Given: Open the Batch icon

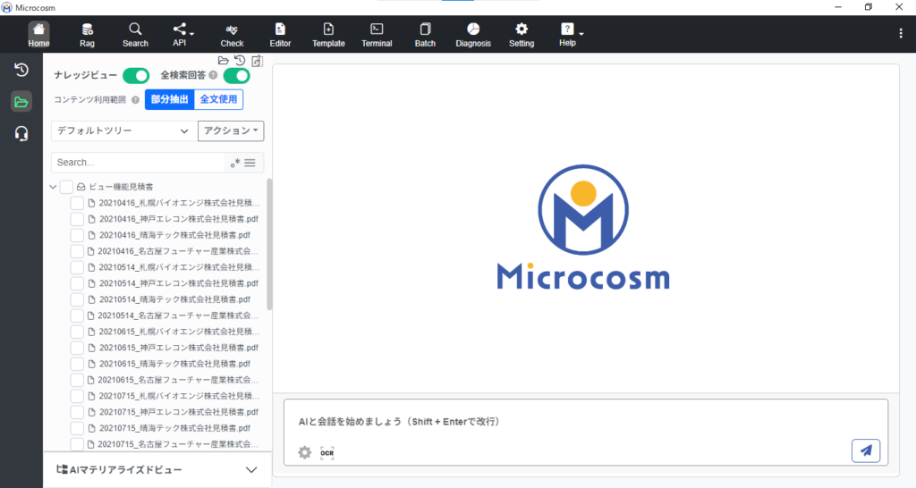Looking at the screenshot, I should 425,35.
